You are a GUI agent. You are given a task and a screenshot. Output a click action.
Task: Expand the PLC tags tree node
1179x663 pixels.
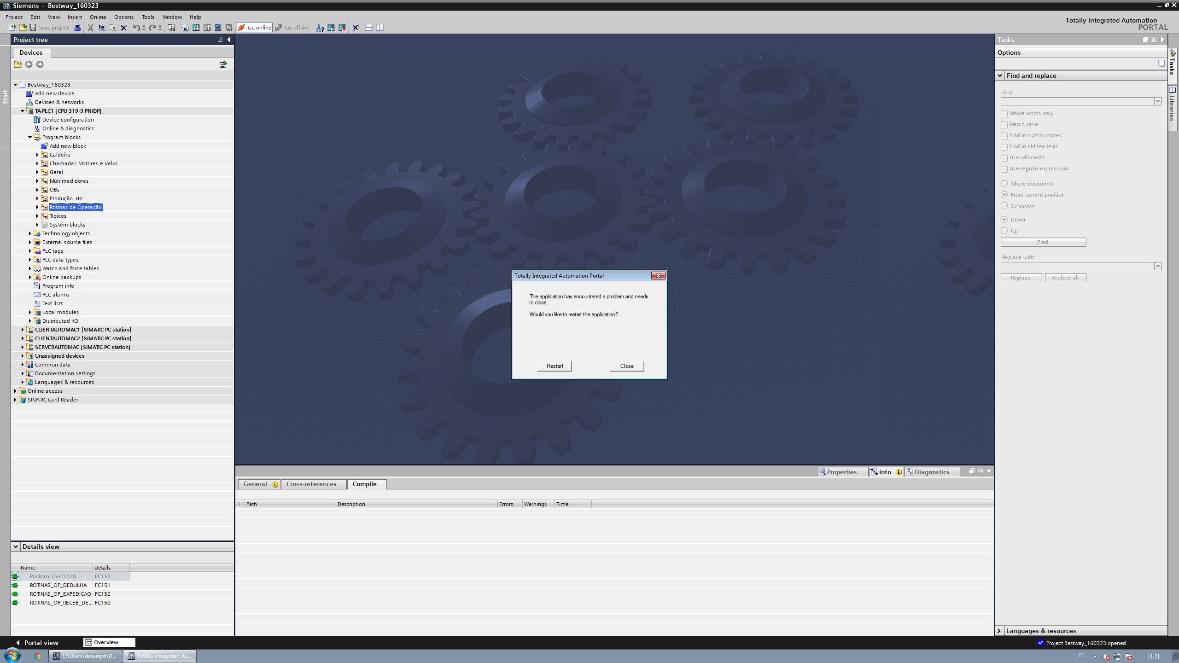tap(30, 251)
